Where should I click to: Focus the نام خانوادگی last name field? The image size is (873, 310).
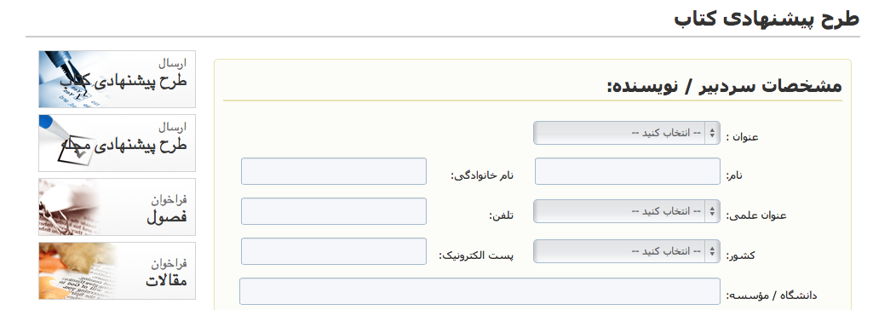pyautogui.click(x=334, y=171)
